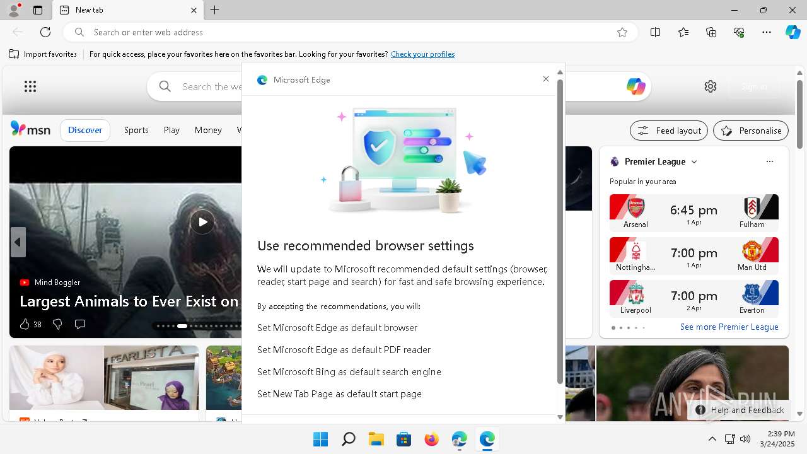Open Copilot sidebar icon
This screenshot has width=807, height=454.
pos(792,32)
